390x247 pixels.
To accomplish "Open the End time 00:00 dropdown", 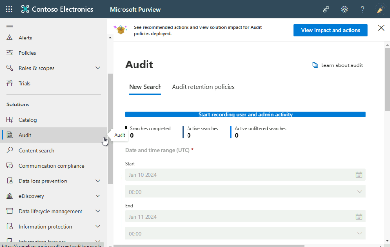I will [x=245, y=234].
